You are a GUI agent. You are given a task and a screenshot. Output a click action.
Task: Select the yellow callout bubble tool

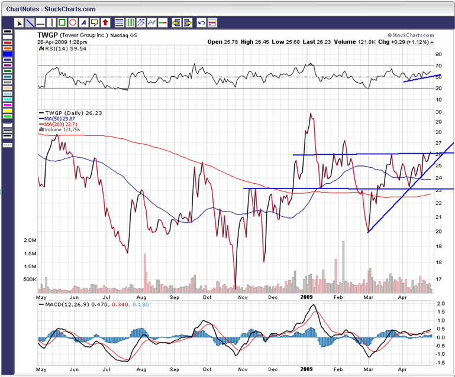click(94, 22)
